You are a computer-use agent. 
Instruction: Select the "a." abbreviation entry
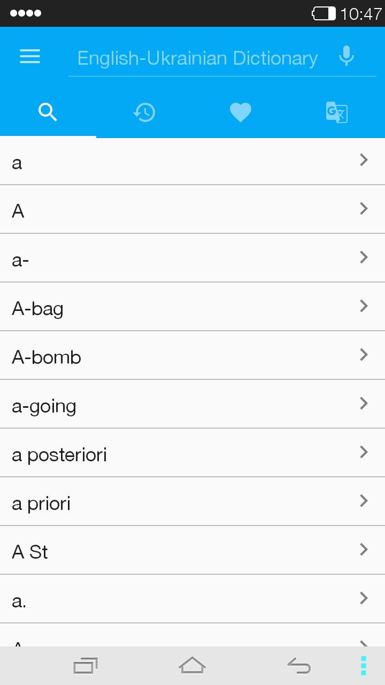point(19,600)
